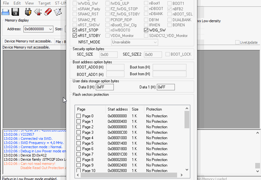The width and height of the screenshot is (261, 180).
Task: Click the Connect to target plug icon
Action: point(28,12)
